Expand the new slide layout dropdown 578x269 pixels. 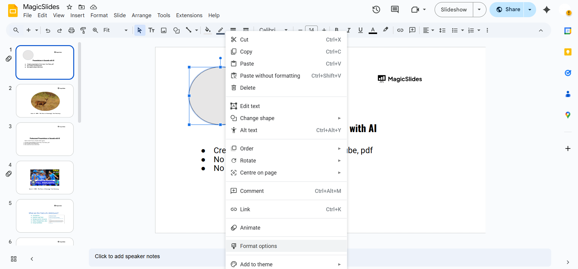tap(36, 30)
